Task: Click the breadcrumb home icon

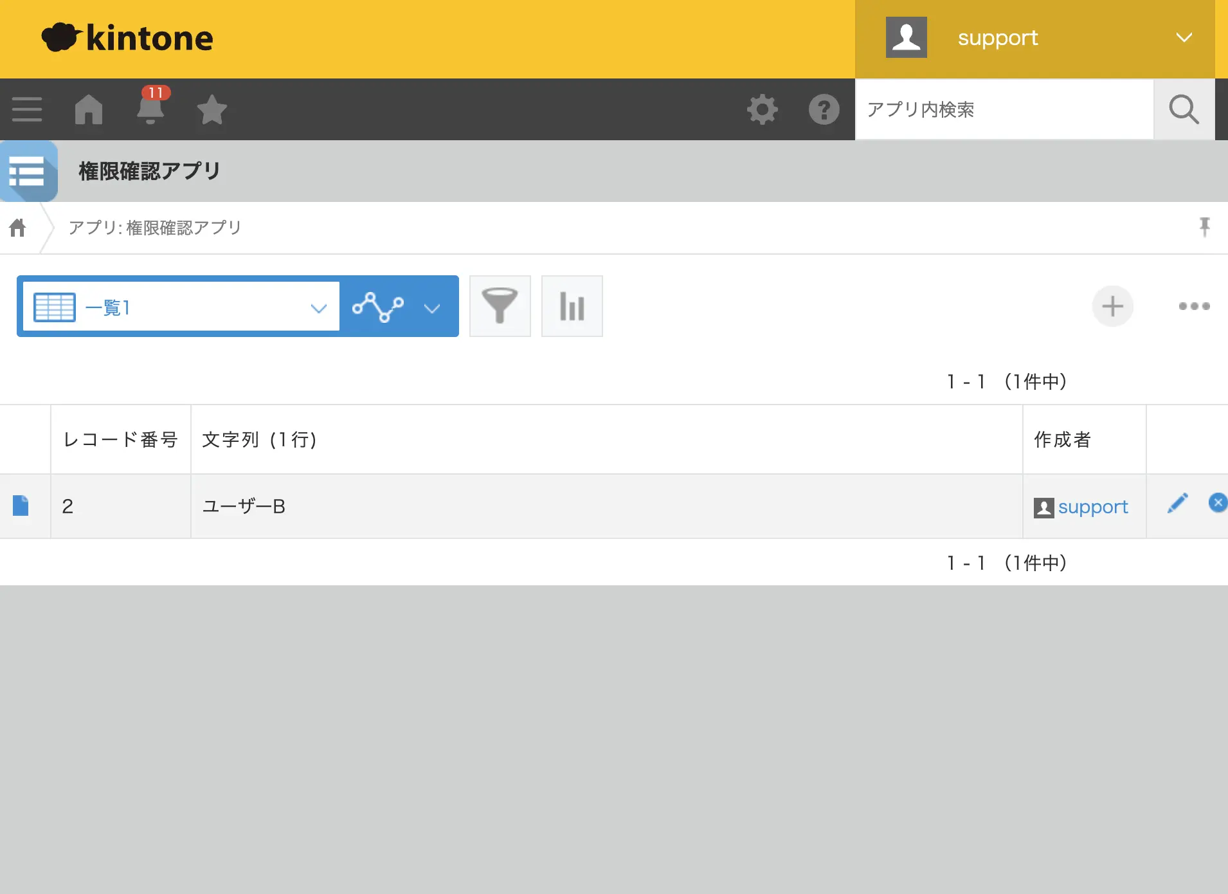Action: click(x=18, y=227)
